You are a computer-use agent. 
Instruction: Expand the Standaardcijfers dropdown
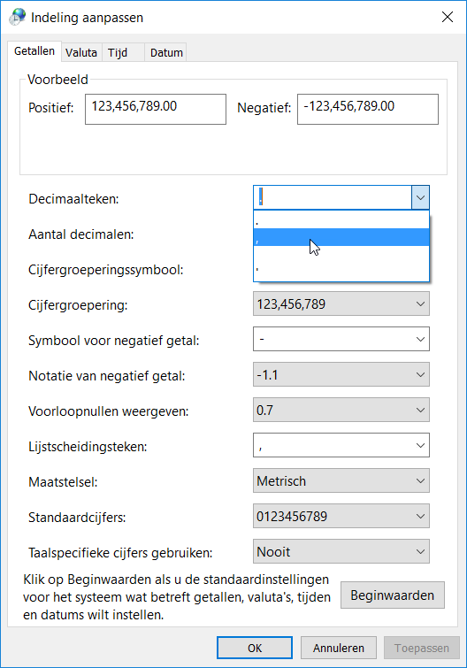coord(341,516)
